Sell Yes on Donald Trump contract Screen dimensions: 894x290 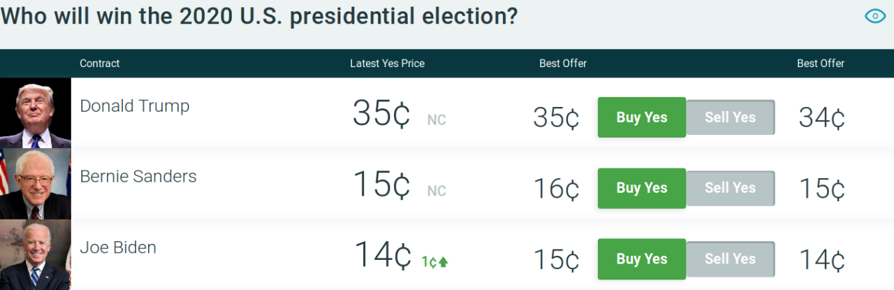click(730, 117)
